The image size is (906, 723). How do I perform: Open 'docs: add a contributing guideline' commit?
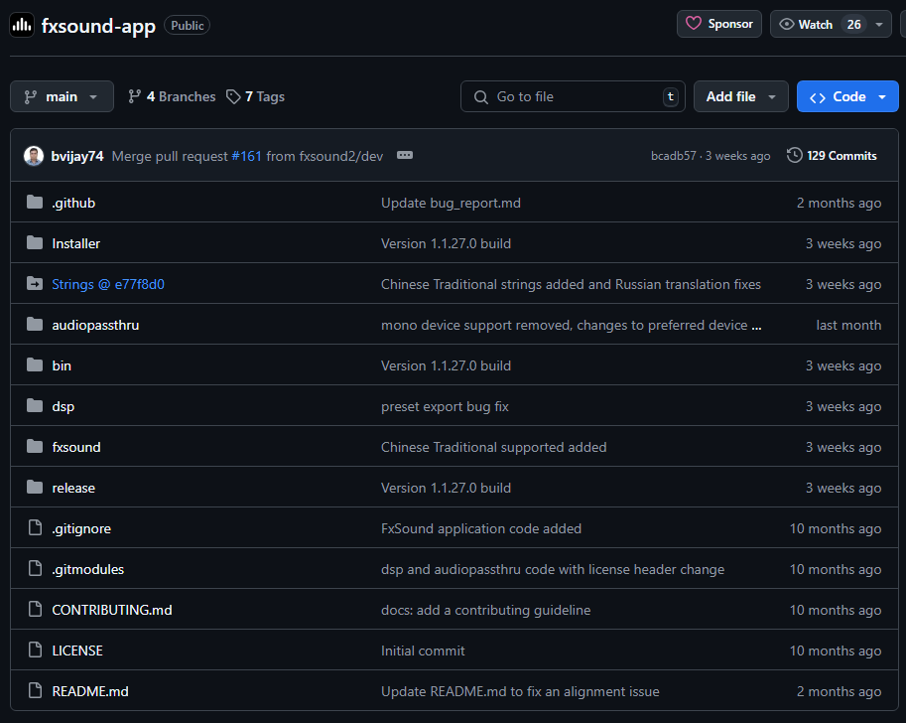click(485, 610)
